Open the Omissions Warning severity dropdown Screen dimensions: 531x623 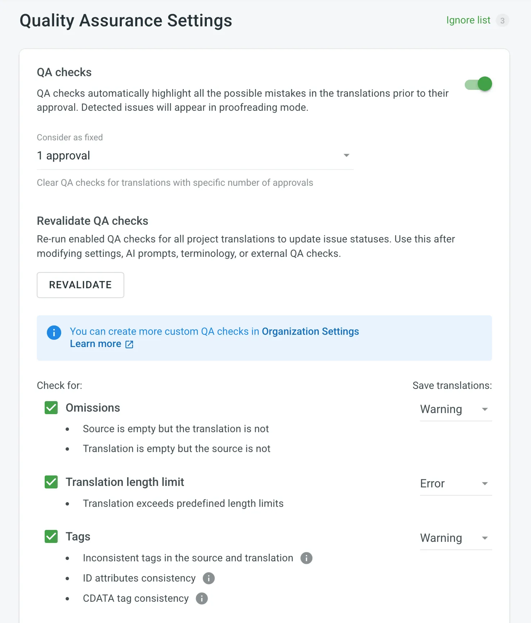pos(455,409)
